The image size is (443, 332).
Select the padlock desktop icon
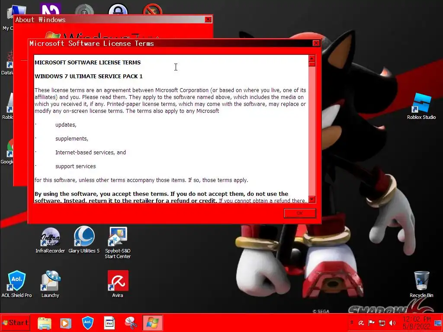118,10
